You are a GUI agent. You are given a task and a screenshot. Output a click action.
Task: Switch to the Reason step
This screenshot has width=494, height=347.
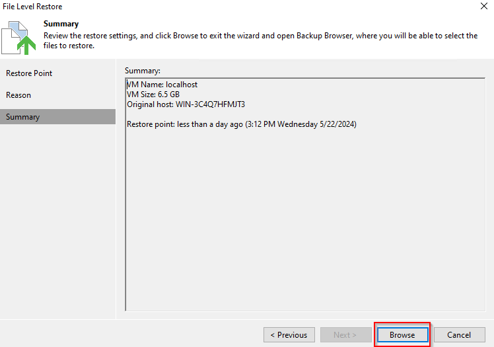(18, 95)
